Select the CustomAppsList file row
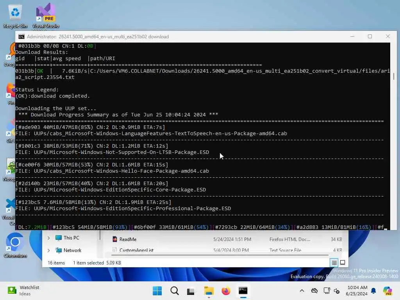This screenshot has height=300, width=400. 227,250
